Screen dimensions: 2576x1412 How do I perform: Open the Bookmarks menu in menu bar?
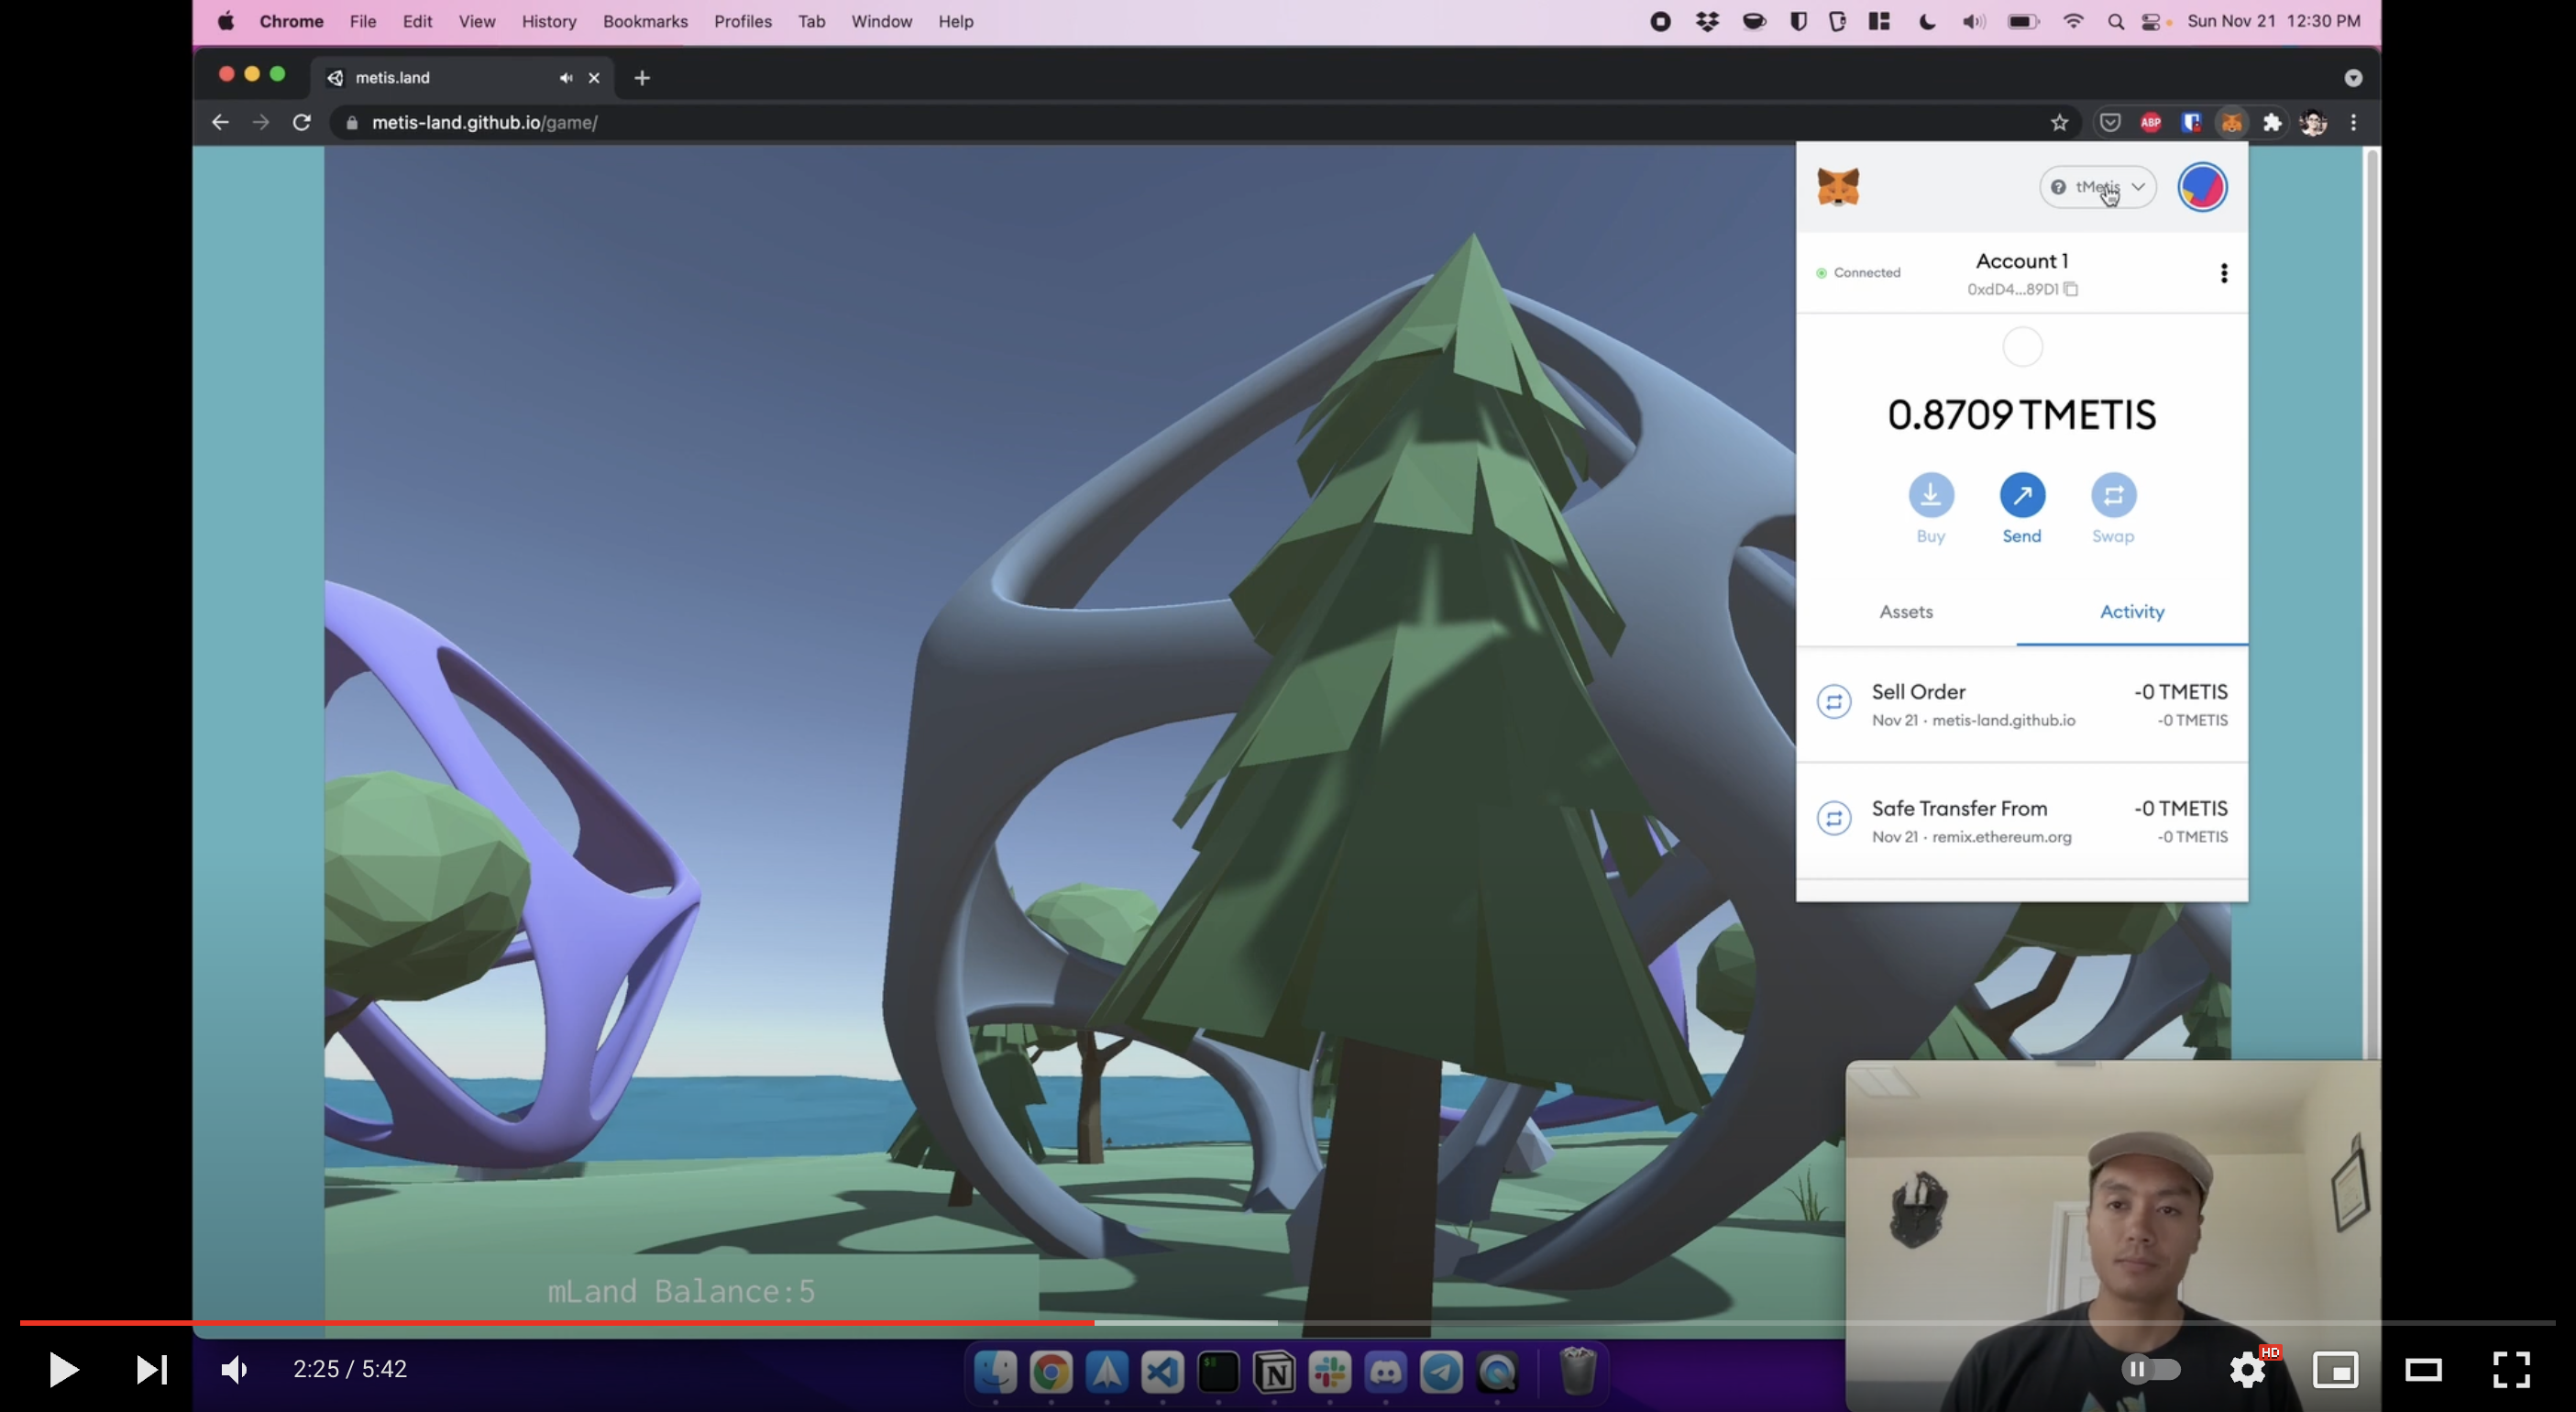(x=645, y=21)
